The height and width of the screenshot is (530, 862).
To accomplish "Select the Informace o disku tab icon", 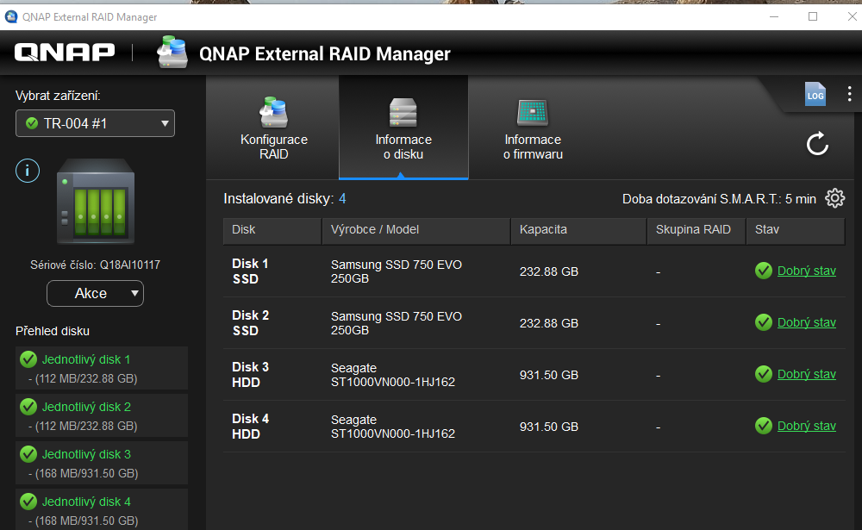I will coord(403,113).
